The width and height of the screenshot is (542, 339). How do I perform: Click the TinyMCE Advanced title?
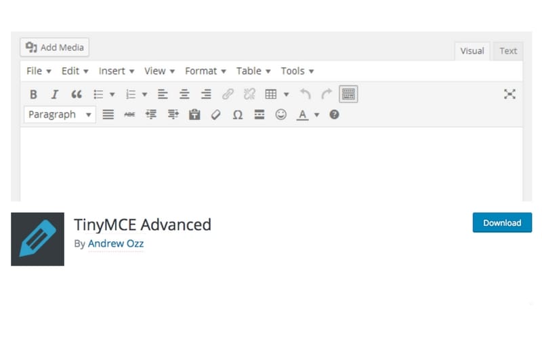coord(142,224)
